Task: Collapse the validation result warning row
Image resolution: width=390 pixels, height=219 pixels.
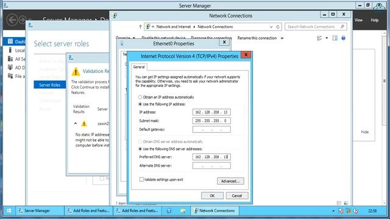Action: (76, 123)
